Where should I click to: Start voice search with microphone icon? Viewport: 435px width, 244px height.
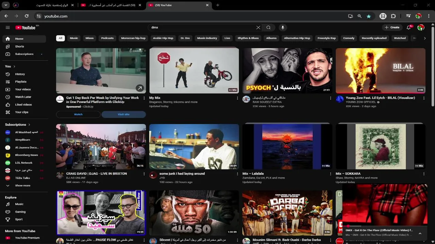[283, 27]
